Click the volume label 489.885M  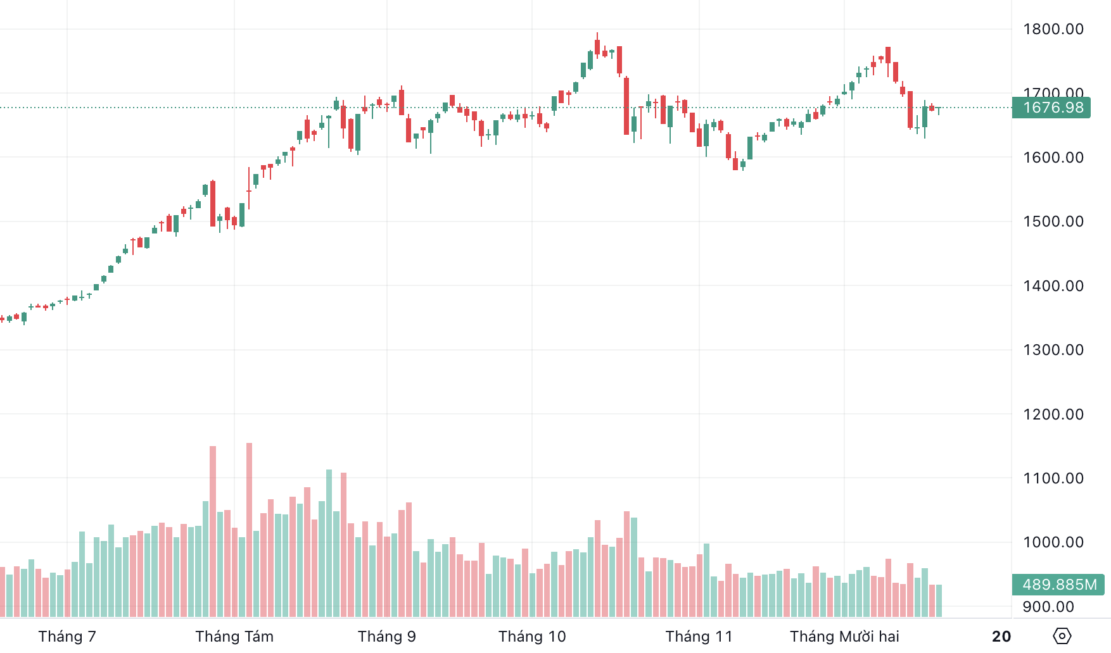click(x=1059, y=585)
